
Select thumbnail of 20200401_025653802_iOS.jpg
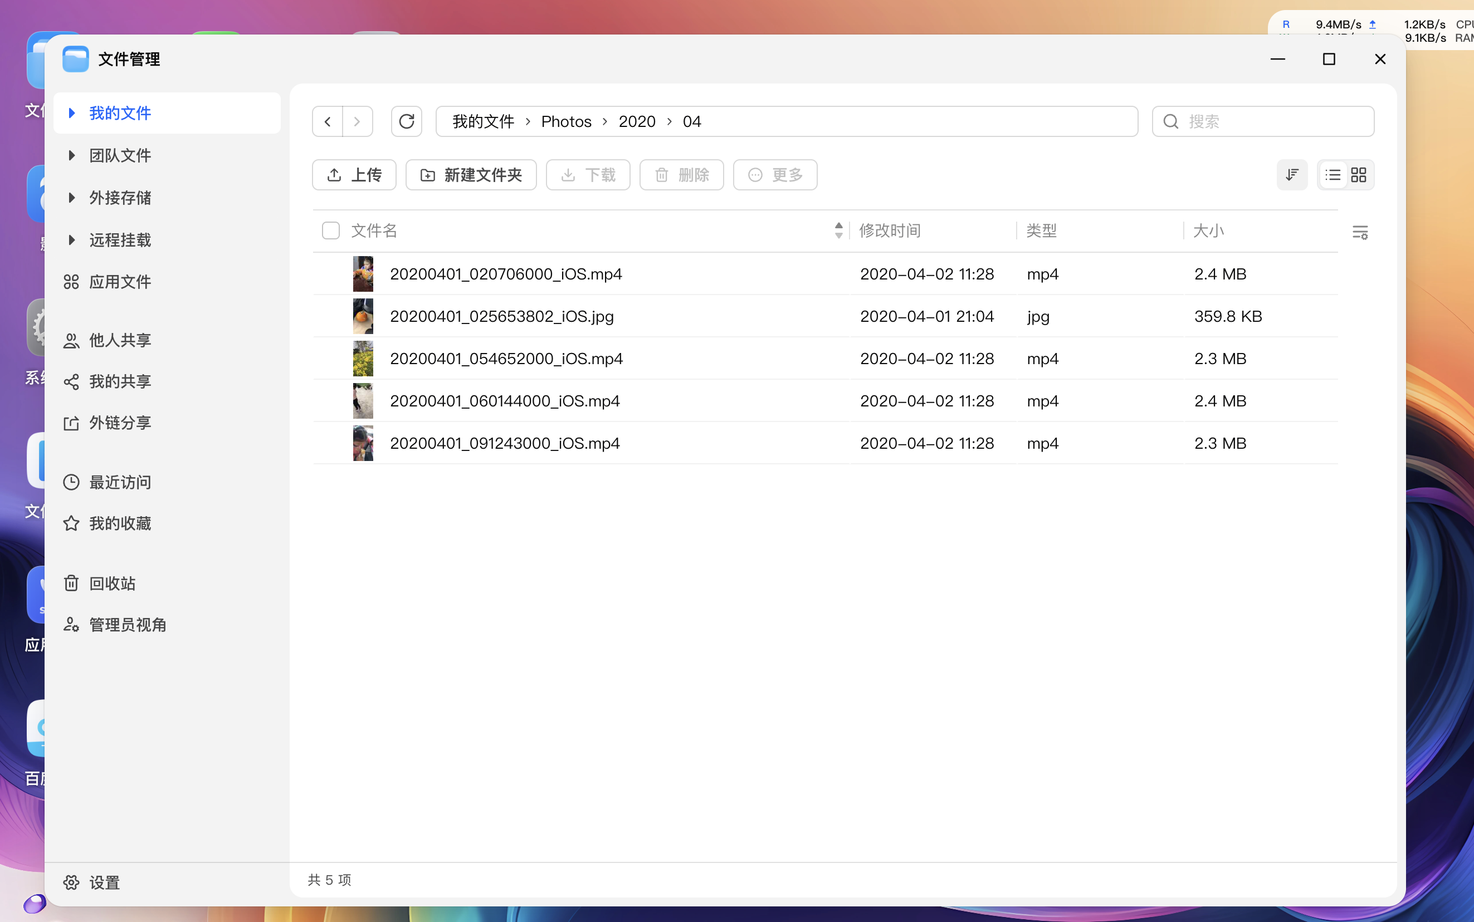tap(363, 316)
